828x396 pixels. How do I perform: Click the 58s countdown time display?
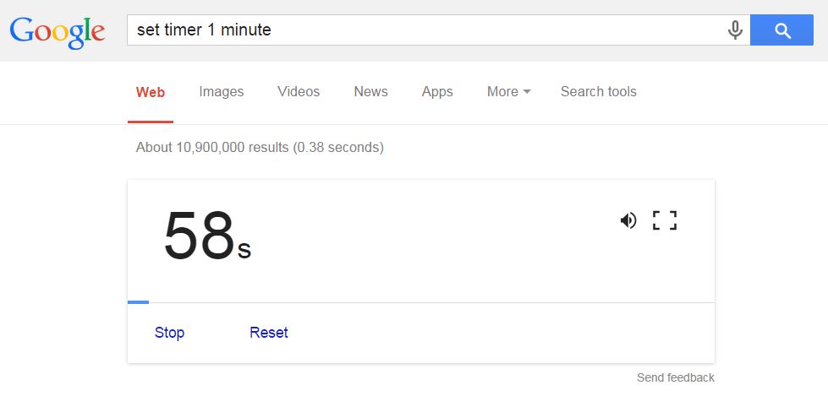click(207, 235)
